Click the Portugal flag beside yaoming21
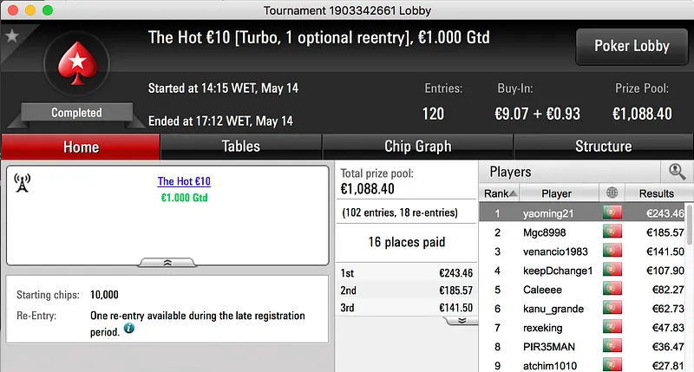This screenshot has width=694, height=372. pos(613,212)
